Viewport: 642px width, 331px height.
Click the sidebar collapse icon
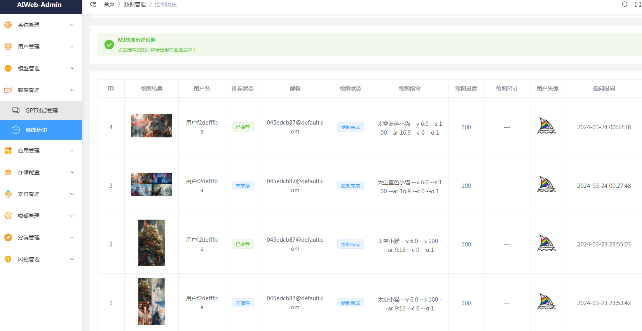point(93,4)
